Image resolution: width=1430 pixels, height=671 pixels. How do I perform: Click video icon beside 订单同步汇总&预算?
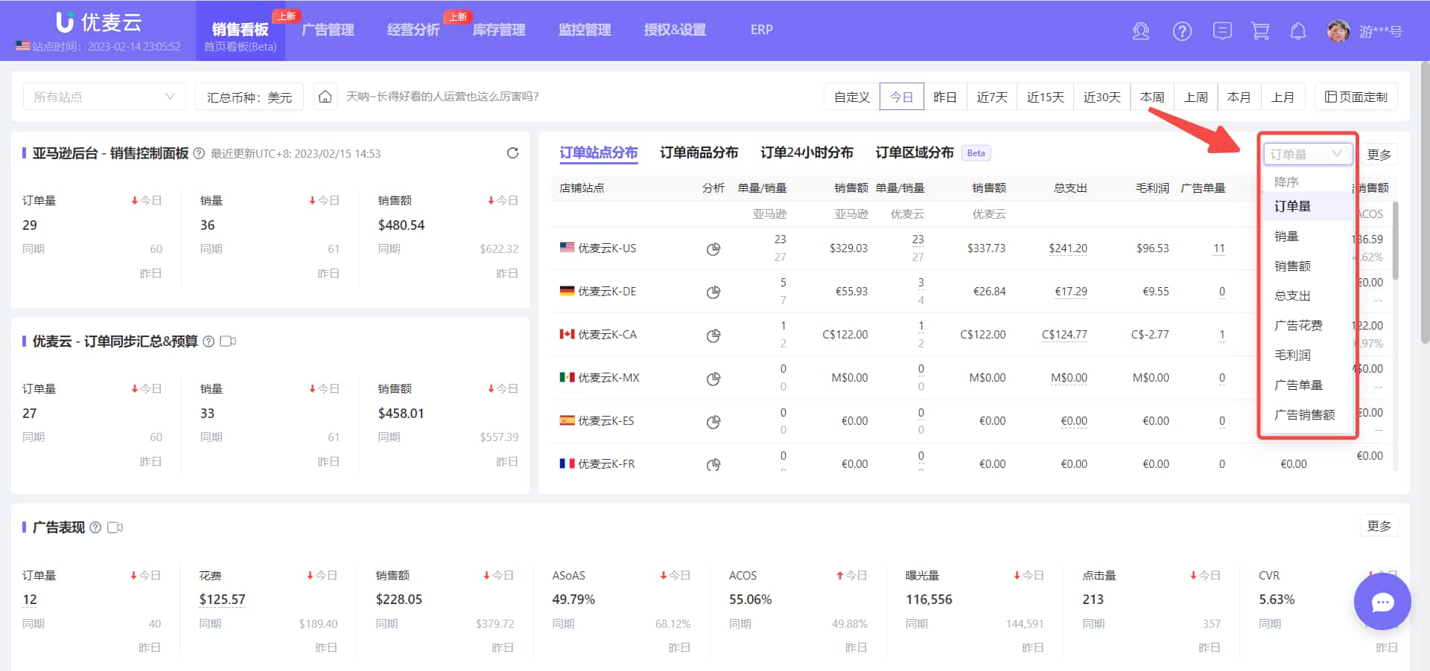point(228,341)
